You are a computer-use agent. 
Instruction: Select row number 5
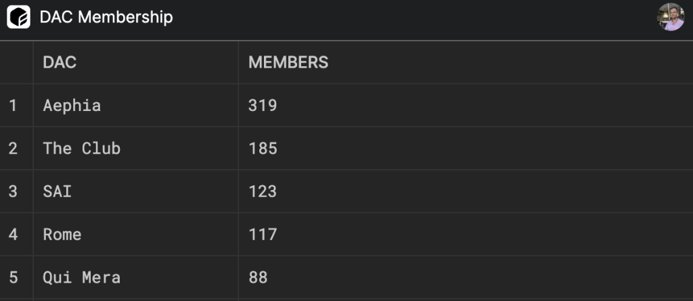click(13, 277)
